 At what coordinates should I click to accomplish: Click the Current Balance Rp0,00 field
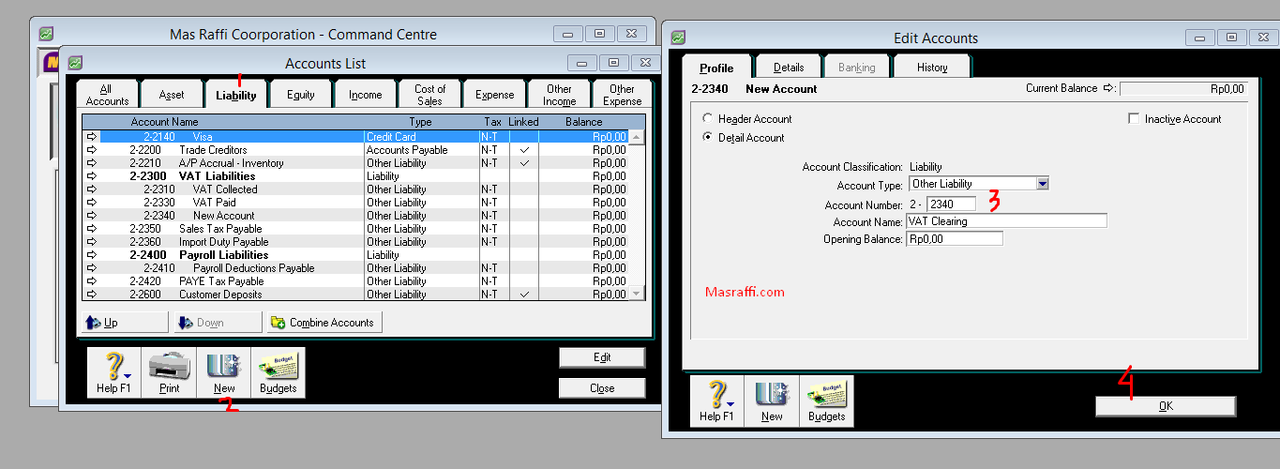point(1183,89)
